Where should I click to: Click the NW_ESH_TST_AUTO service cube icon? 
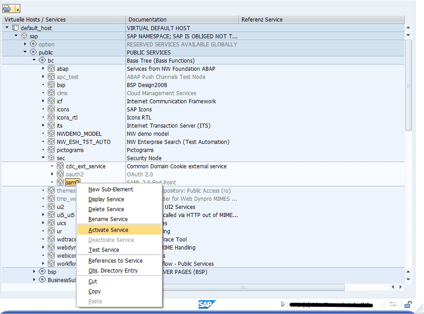pos(51,142)
